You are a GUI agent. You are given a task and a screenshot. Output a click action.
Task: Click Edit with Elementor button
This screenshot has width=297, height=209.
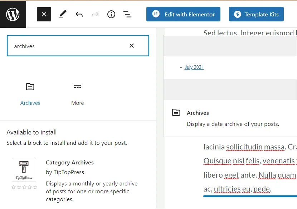(x=183, y=14)
